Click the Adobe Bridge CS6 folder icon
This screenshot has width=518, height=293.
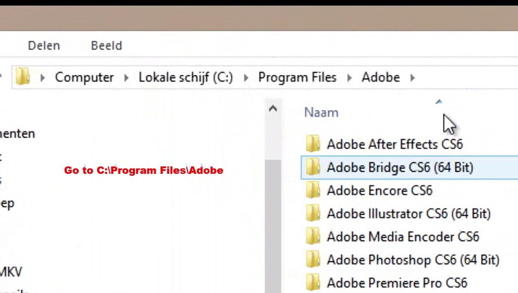pyautogui.click(x=313, y=167)
